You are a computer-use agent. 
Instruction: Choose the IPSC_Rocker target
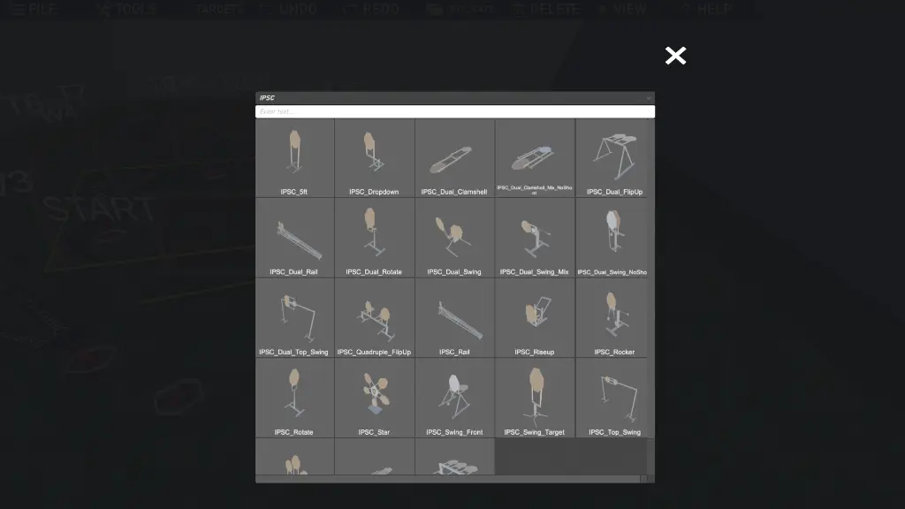(615, 318)
